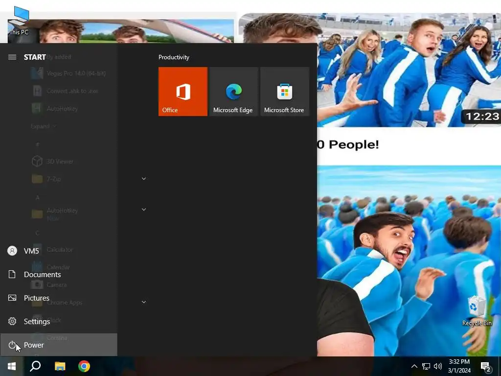Open 3D Viewer app entry
This screenshot has height=376, width=501.
53,162
